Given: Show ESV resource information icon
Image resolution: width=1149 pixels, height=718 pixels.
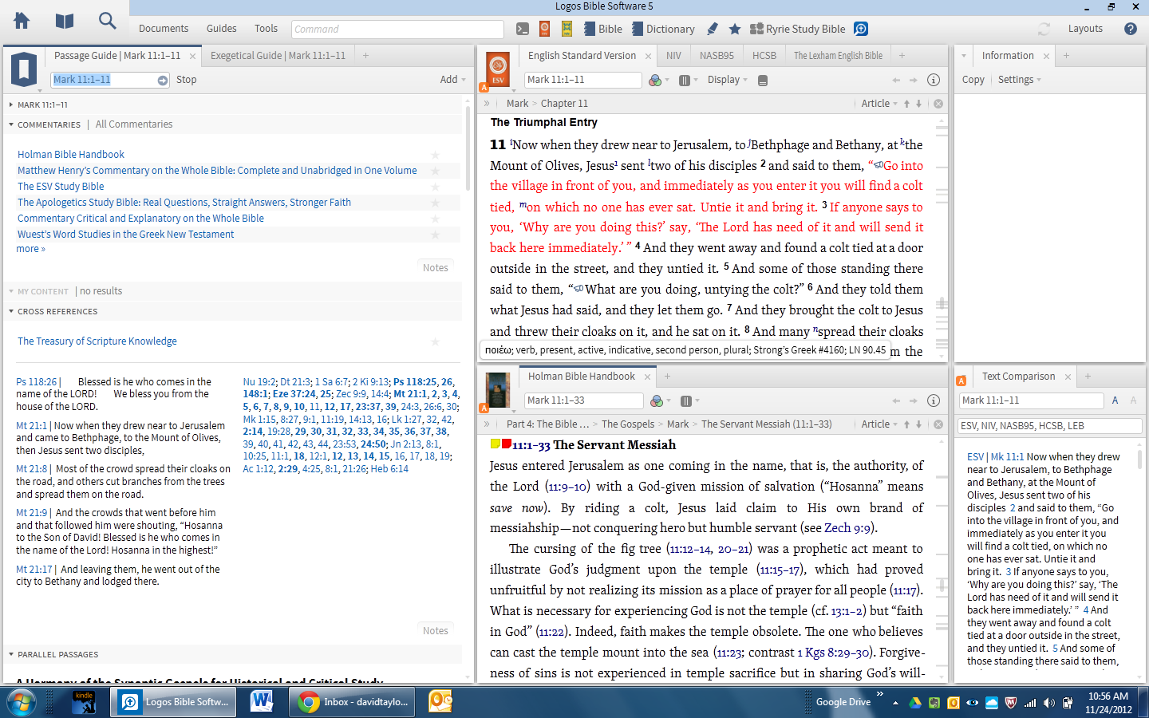Looking at the screenshot, I should tap(934, 80).
